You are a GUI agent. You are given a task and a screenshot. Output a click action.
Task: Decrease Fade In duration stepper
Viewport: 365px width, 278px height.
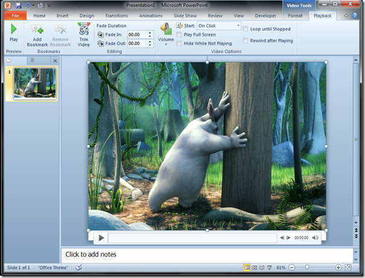tap(150, 36)
